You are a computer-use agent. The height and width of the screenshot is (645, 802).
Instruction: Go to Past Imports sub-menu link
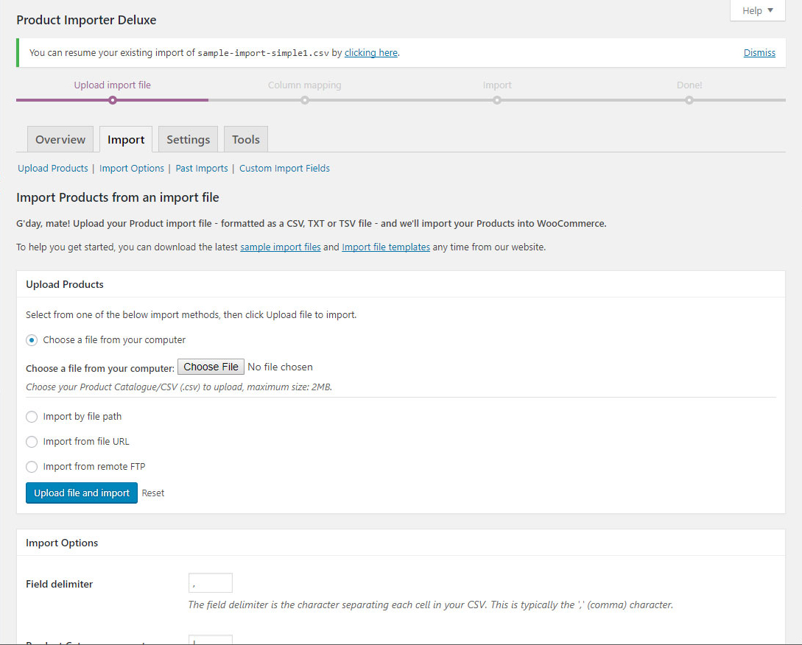coord(202,169)
